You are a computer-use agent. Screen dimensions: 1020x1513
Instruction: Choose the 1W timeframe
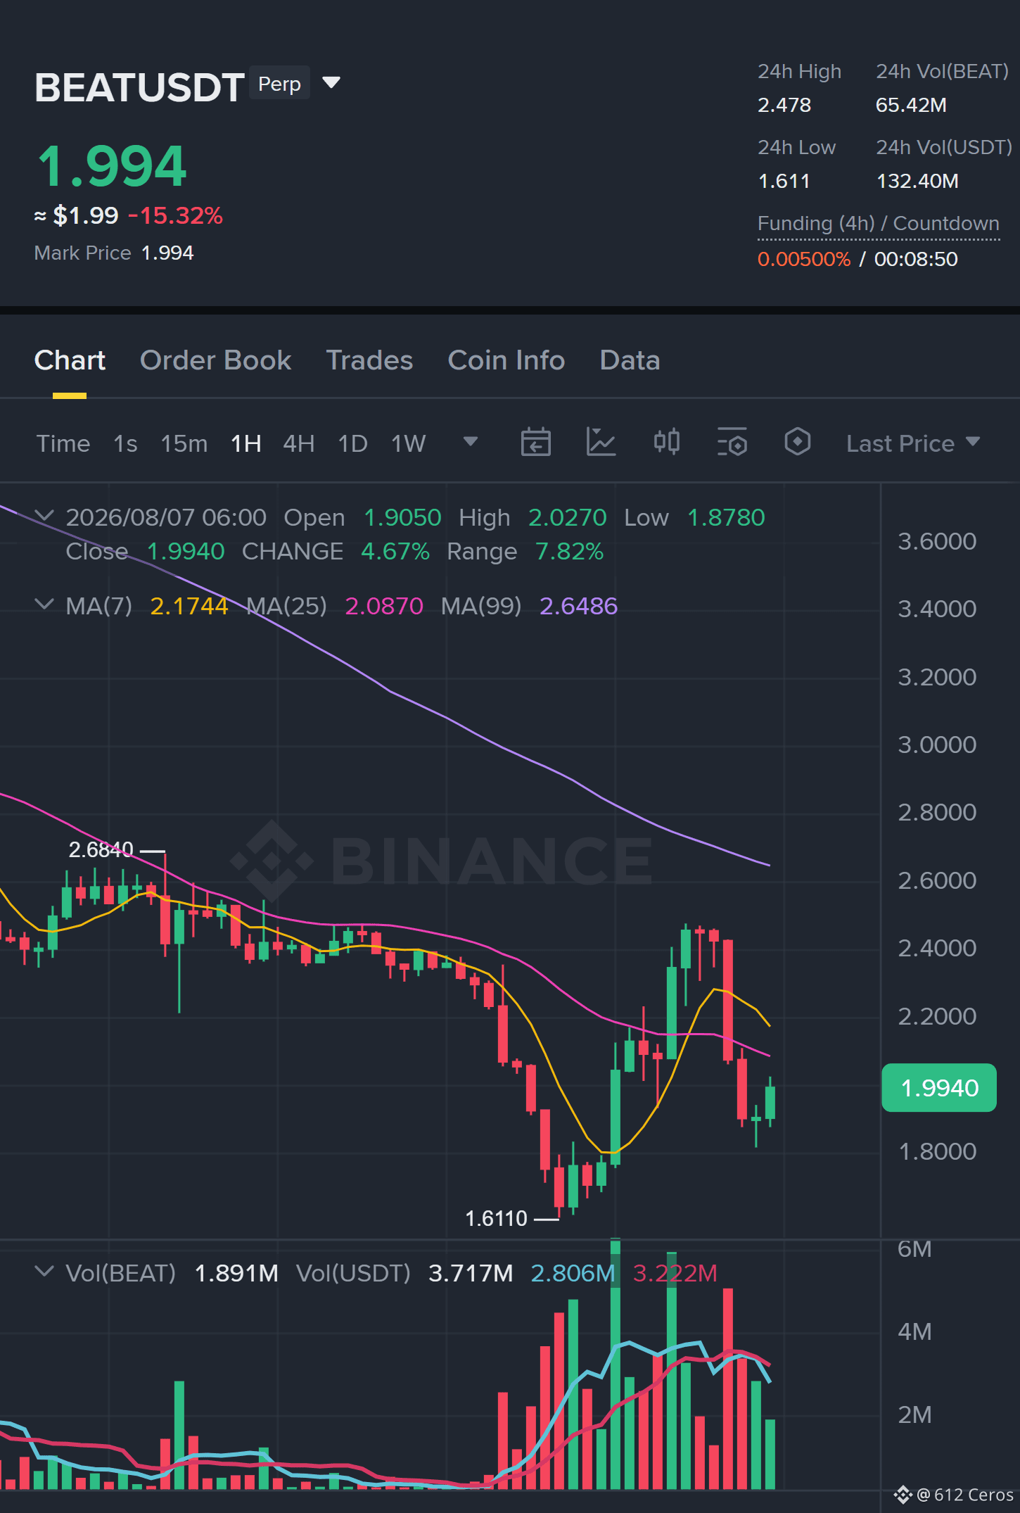pyautogui.click(x=408, y=443)
